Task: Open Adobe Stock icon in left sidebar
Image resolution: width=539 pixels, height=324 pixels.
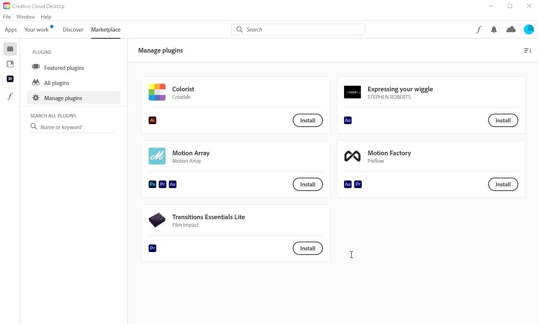Action: (x=10, y=79)
